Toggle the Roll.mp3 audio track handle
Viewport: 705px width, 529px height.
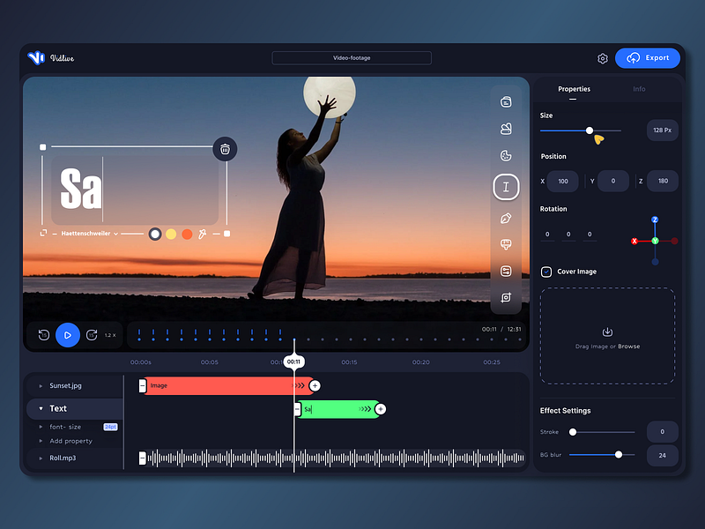tap(142, 457)
